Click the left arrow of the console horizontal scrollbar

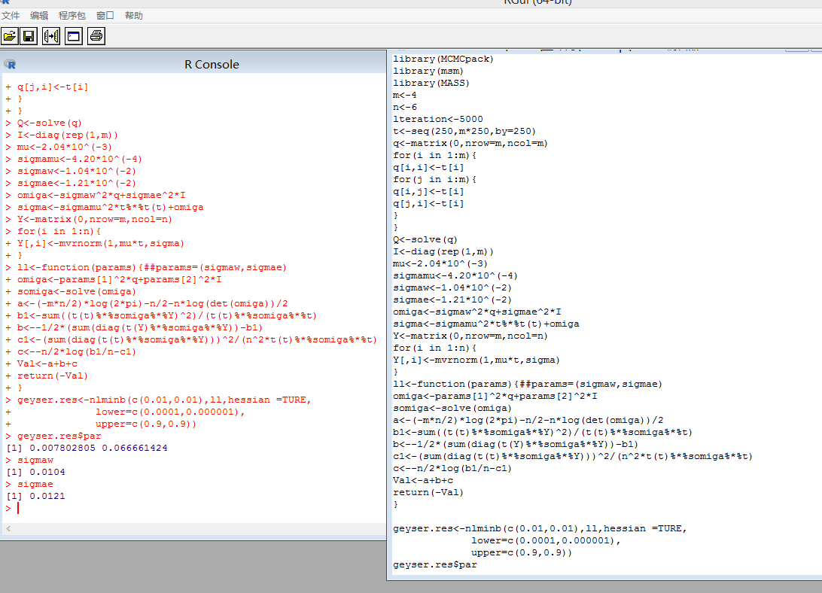click(8, 528)
